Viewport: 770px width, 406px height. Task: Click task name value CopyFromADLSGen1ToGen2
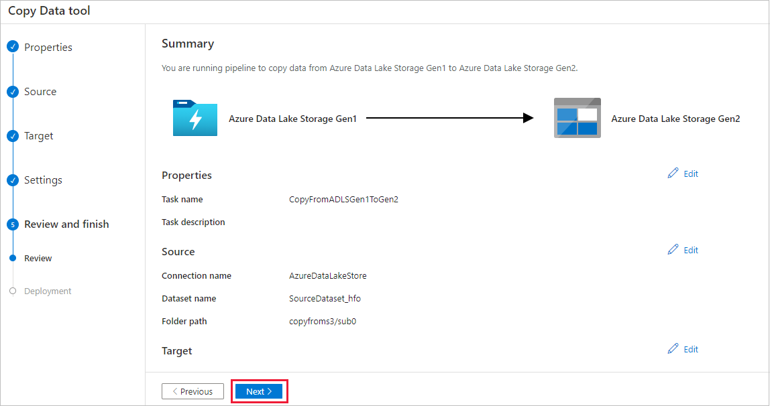click(x=343, y=199)
